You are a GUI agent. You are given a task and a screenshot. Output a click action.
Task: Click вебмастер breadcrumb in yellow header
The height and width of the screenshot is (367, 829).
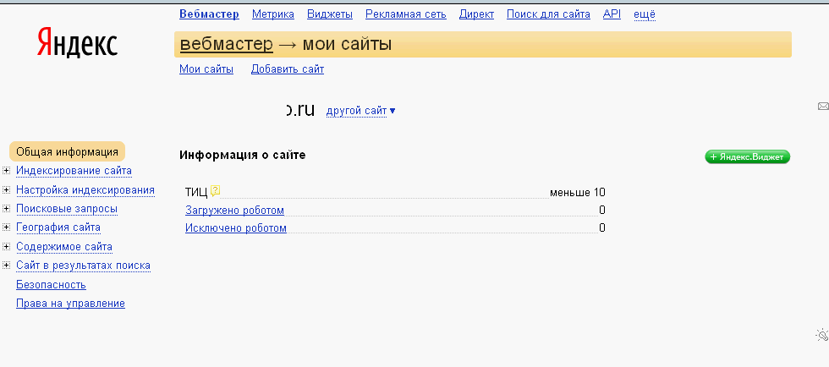click(x=227, y=44)
